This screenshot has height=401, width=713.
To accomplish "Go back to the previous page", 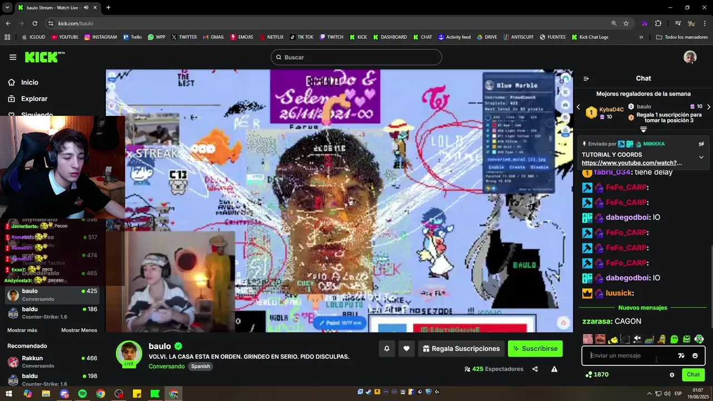I will click(x=8, y=23).
